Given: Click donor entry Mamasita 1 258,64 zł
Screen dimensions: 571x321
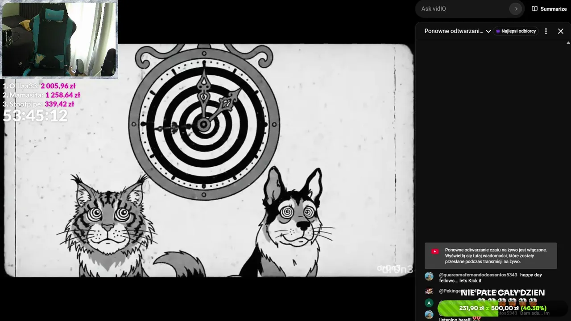Looking at the screenshot, I should click(x=41, y=95).
